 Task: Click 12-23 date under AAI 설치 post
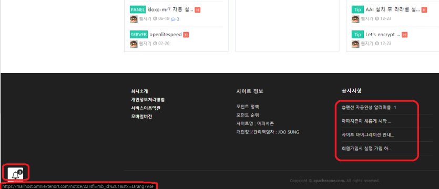point(385,19)
